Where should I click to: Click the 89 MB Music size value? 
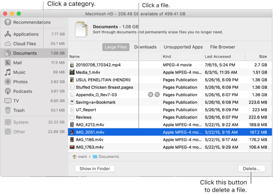(59, 72)
